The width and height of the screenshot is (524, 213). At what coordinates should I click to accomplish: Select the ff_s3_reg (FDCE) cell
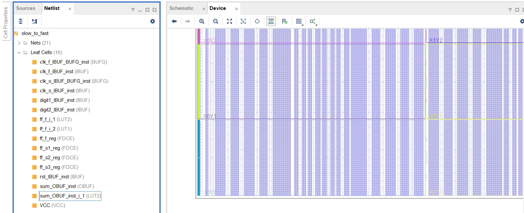point(59,167)
